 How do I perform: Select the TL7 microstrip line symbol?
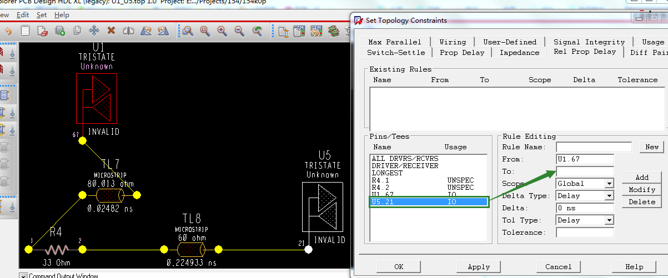pos(109,195)
